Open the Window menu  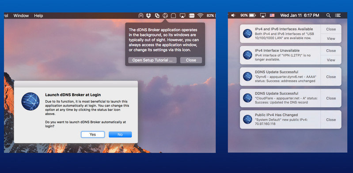coord(21,15)
